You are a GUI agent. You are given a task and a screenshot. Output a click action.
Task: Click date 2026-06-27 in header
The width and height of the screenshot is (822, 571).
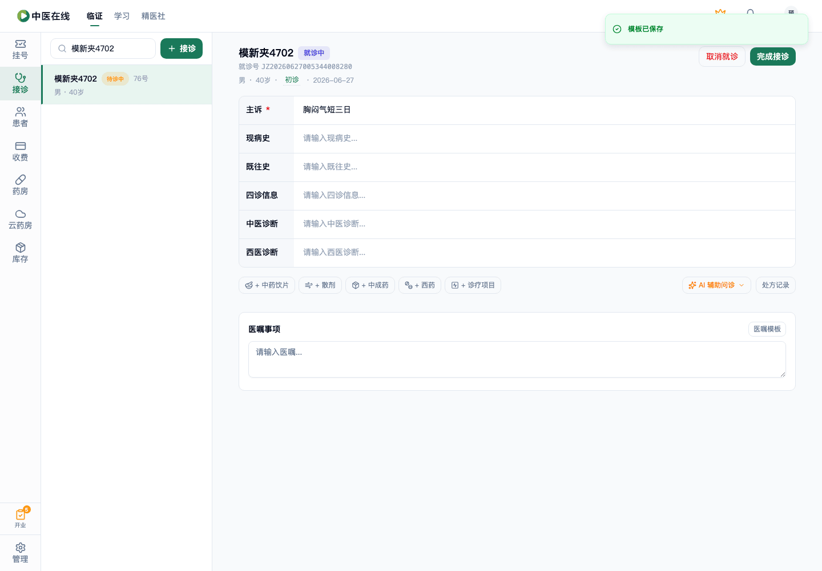tap(333, 80)
